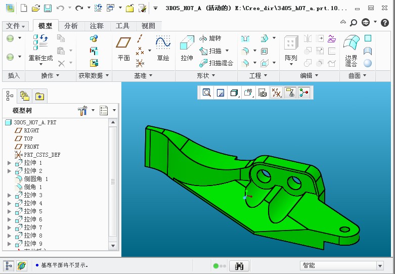This screenshot has height=274, width=395.
Task: Toggle datum display filters in the view toolbar
Action: pos(276,93)
